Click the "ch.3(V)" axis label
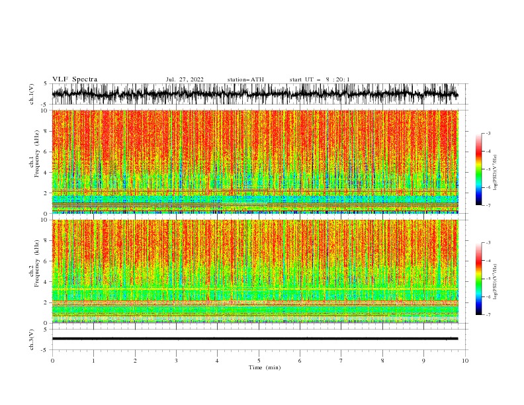The image size is (524, 405). tap(32, 340)
